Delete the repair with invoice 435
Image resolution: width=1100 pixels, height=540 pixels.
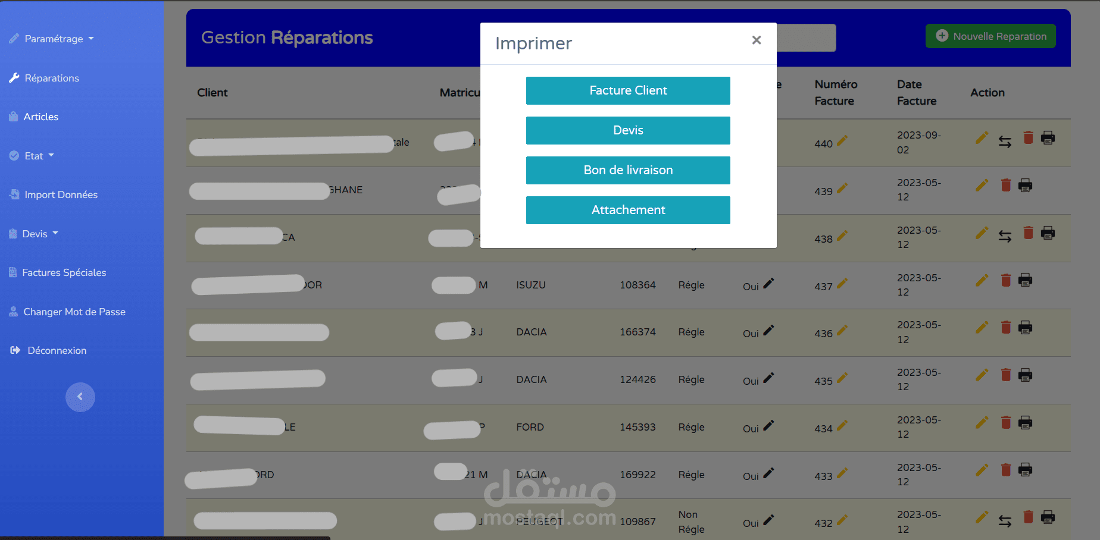click(x=1006, y=375)
